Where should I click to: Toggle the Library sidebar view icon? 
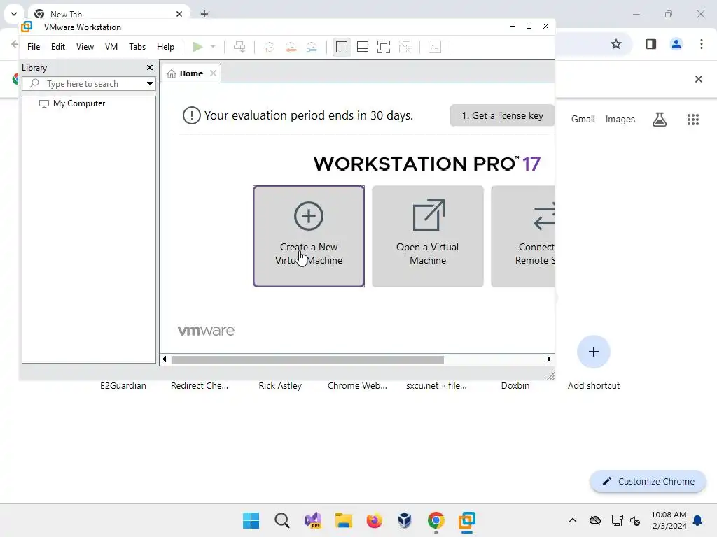point(341,47)
